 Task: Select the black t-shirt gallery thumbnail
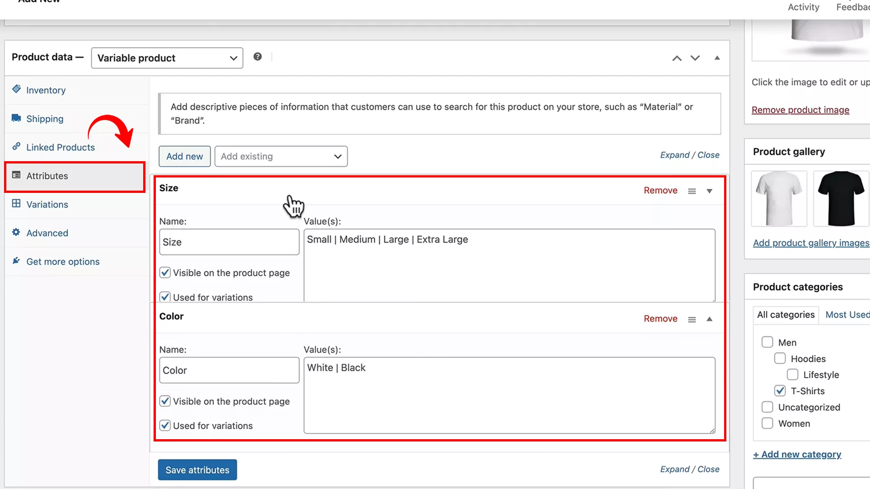click(x=841, y=198)
